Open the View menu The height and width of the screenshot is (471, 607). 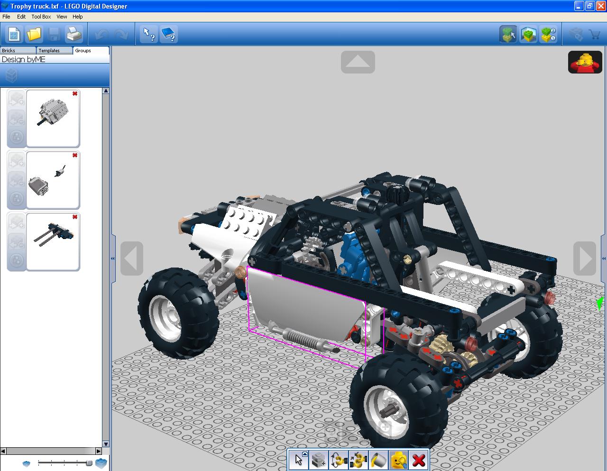tap(62, 17)
